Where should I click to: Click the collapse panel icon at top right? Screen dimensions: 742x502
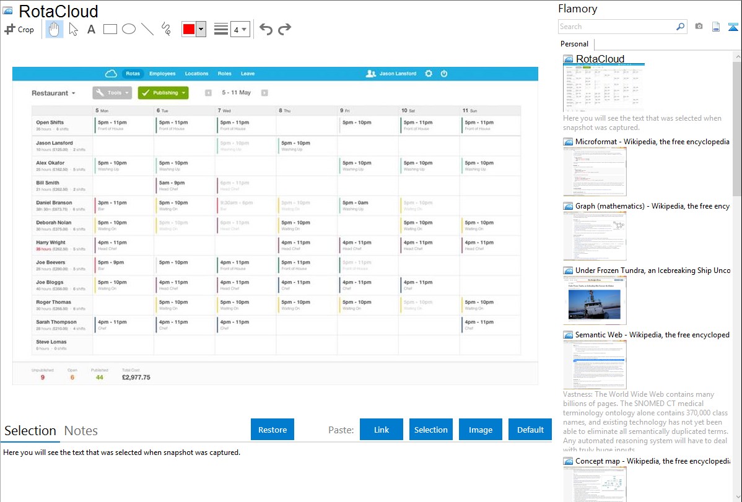tap(733, 27)
